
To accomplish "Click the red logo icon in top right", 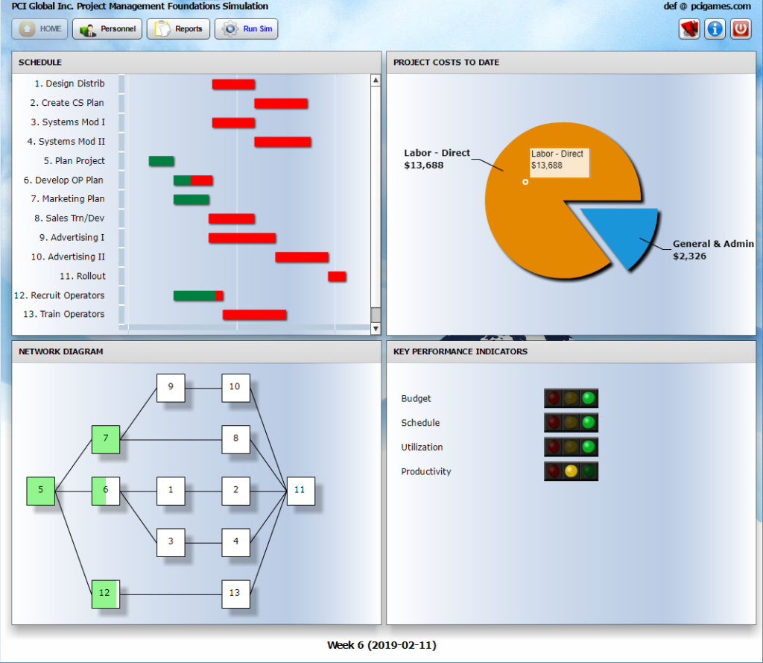I will (689, 29).
